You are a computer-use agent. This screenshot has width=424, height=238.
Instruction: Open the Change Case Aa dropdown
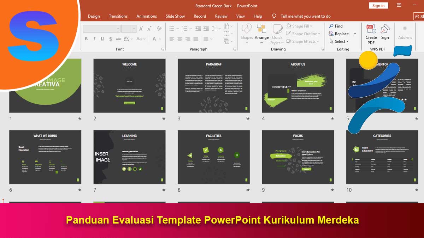point(141,39)
